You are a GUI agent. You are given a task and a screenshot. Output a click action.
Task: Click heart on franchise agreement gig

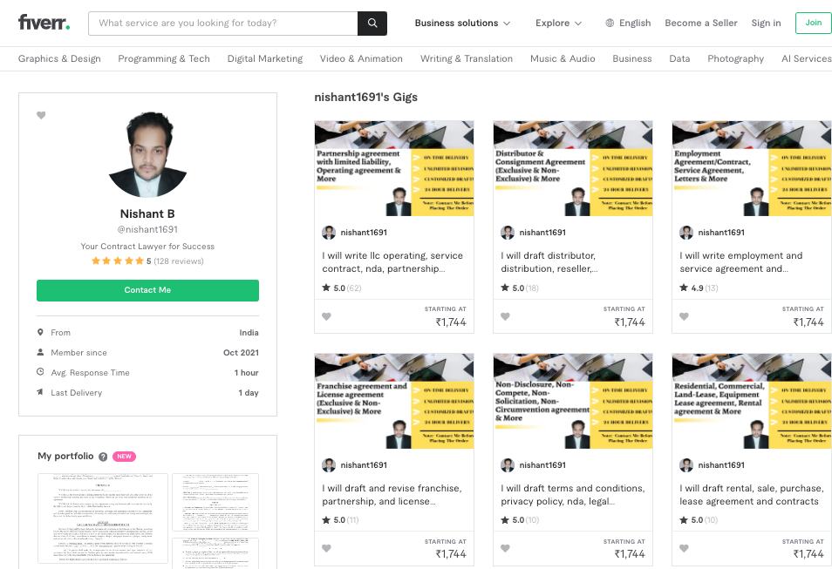327,549
